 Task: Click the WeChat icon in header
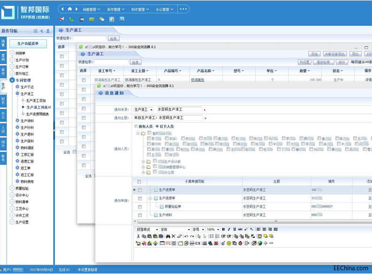(102, 19)
